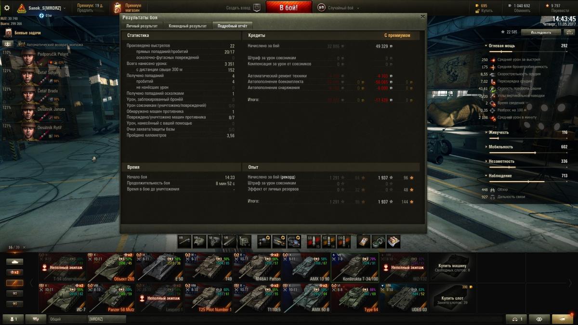The width and height of the screenshot is (578, 325).
Task: Open vehicle comparison scales button
Action: tap(517, 319)
